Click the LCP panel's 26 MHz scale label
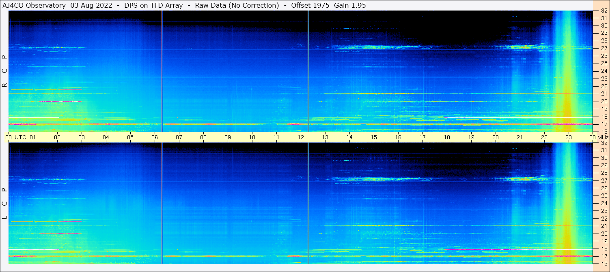 [604, 188]
